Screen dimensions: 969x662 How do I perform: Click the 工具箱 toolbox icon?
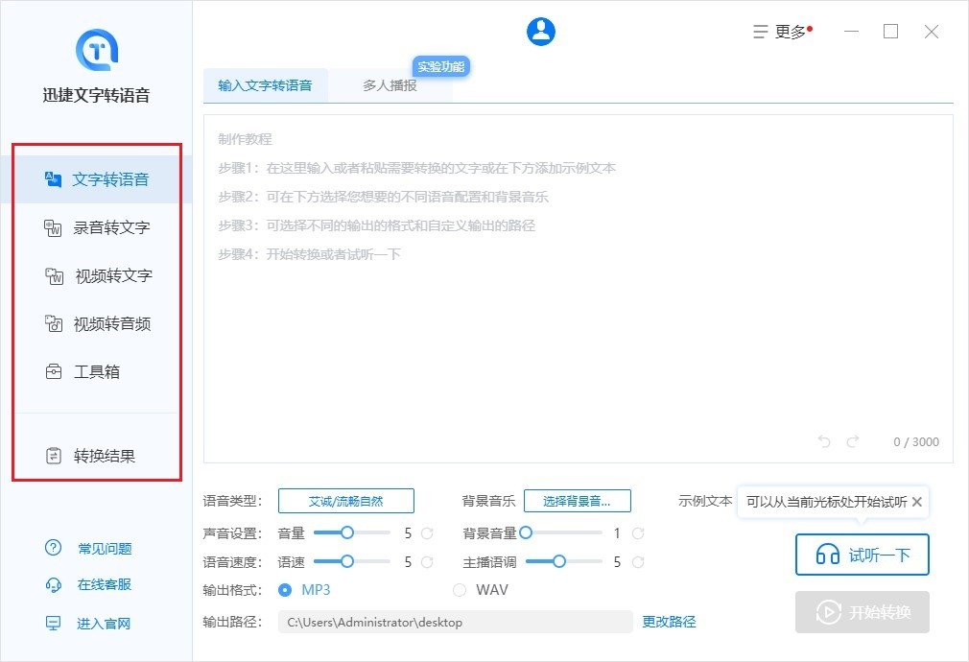[x=54, y=371]
